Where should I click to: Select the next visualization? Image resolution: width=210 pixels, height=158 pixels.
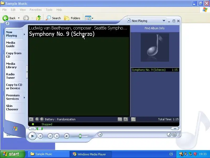[x=42, y=119]
